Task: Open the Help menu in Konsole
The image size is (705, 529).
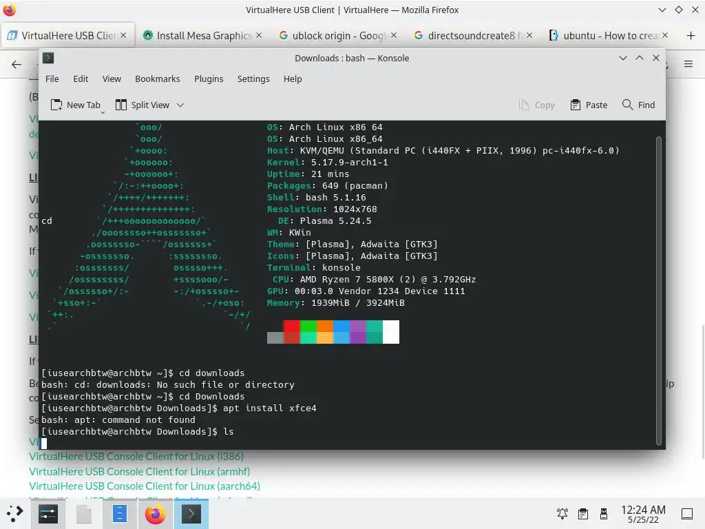Action: click(293, 79)
